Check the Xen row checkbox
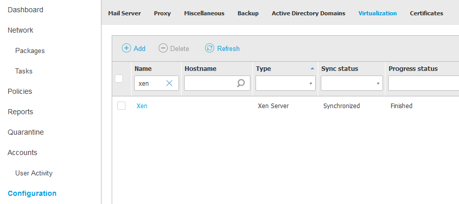 point(121,106)
